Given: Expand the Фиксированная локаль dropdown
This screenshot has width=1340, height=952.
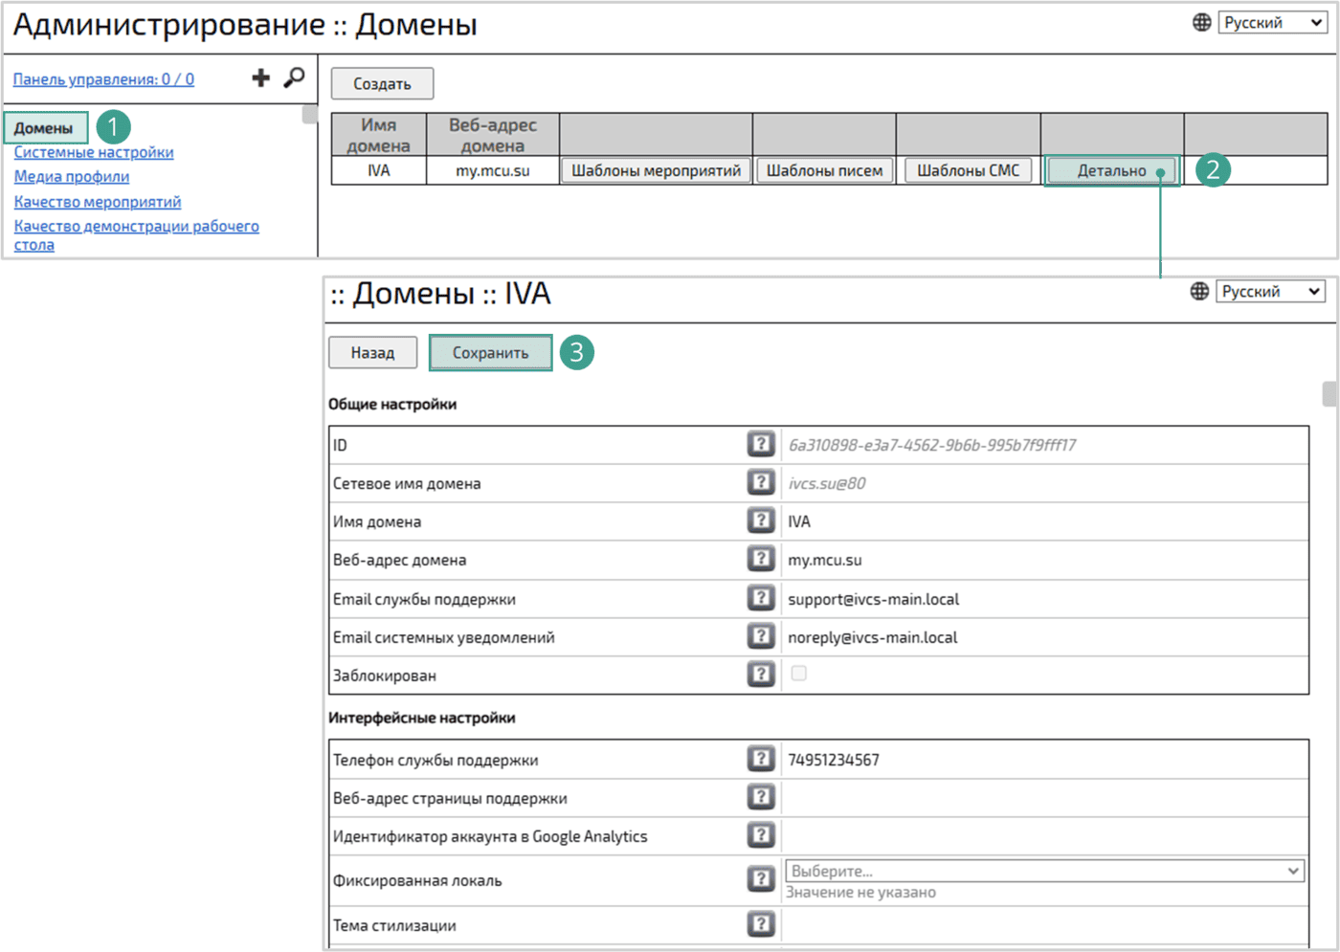Looking at the screenshot, I should pyautogui.click(x=1043, y=871).
